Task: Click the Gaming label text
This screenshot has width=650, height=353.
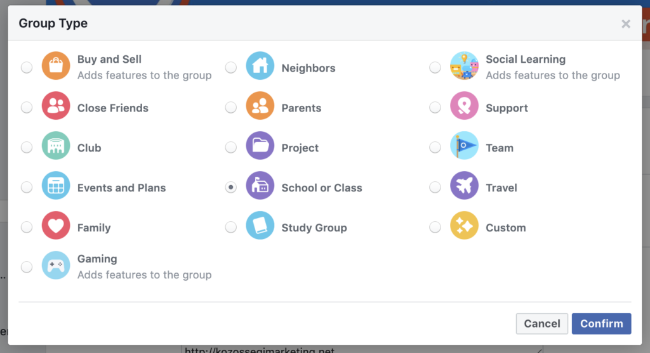Action: click(97, 259)
